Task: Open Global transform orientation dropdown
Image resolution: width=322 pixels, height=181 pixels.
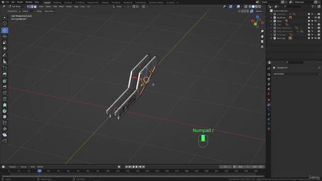Action: tap(119, 7)
